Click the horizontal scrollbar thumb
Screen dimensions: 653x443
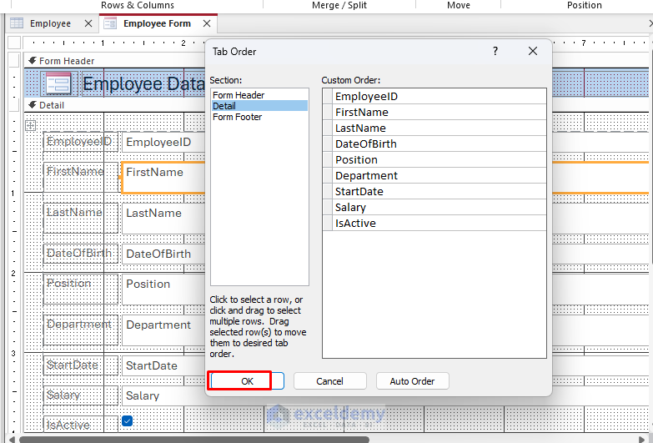tap(193, 440)
